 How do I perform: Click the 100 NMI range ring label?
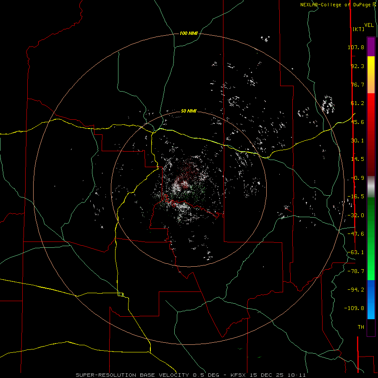(x=189, y=33)
